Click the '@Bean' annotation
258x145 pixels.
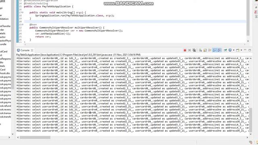coord(33,25)
